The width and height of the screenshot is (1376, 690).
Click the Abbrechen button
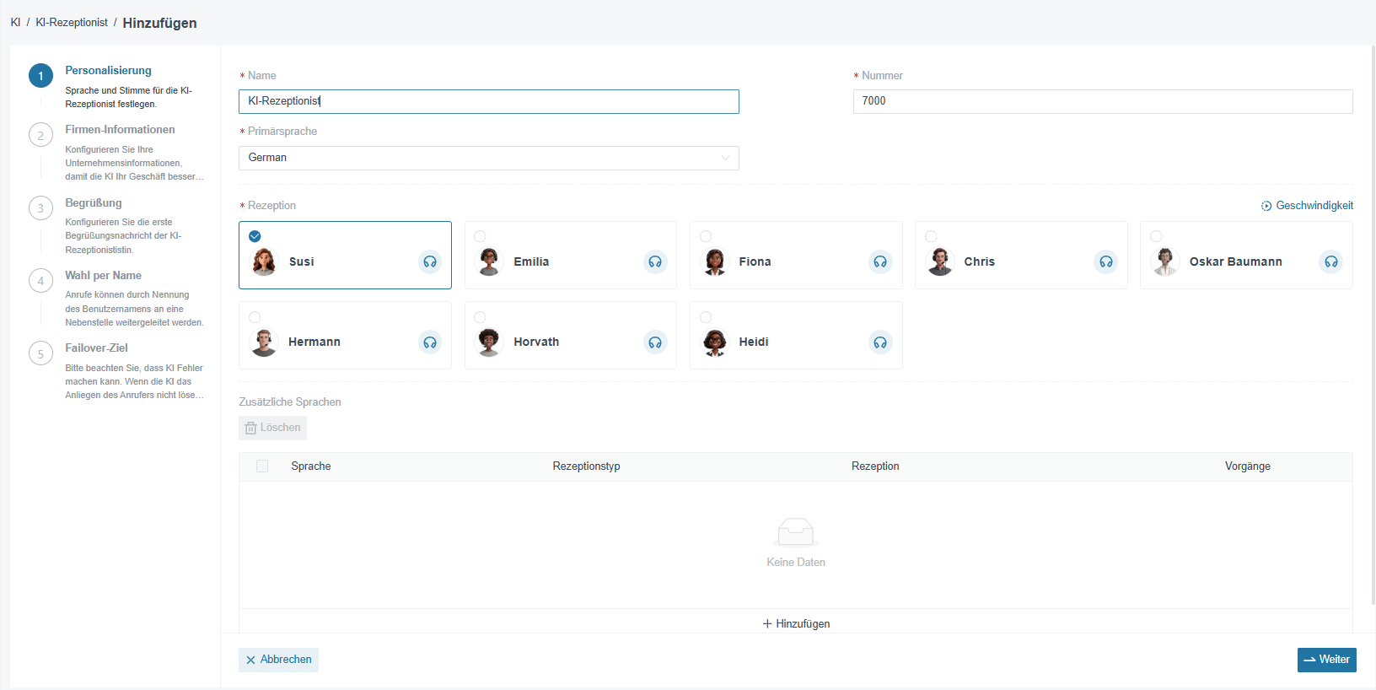pyautogui.click(x=278, y=660)
